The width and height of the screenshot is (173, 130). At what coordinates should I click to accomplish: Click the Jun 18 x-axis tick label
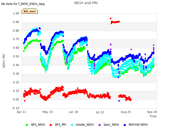(x=74, y=112)
